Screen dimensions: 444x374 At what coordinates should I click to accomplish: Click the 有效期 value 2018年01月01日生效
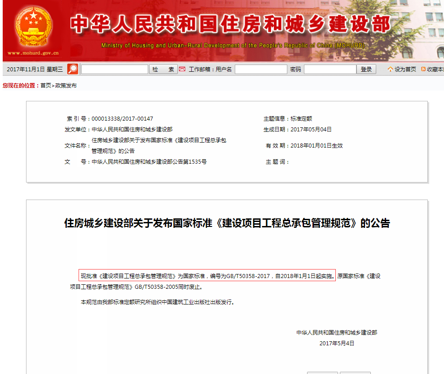(x=317, y=145)
